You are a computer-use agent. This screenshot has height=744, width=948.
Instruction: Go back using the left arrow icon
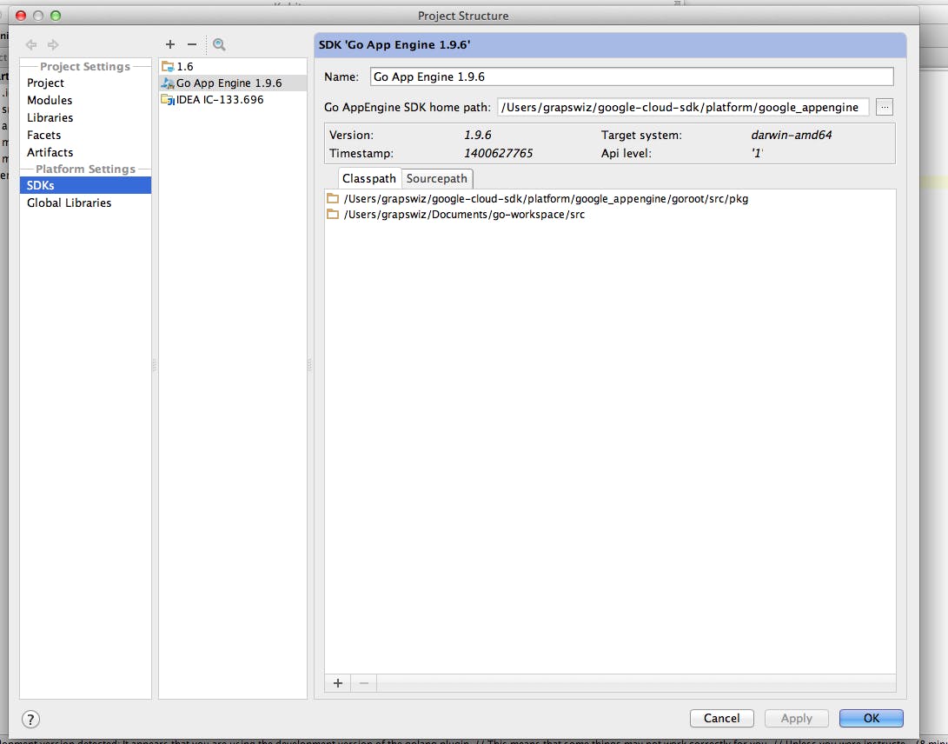pyautogui.click(x=31, y=44)
